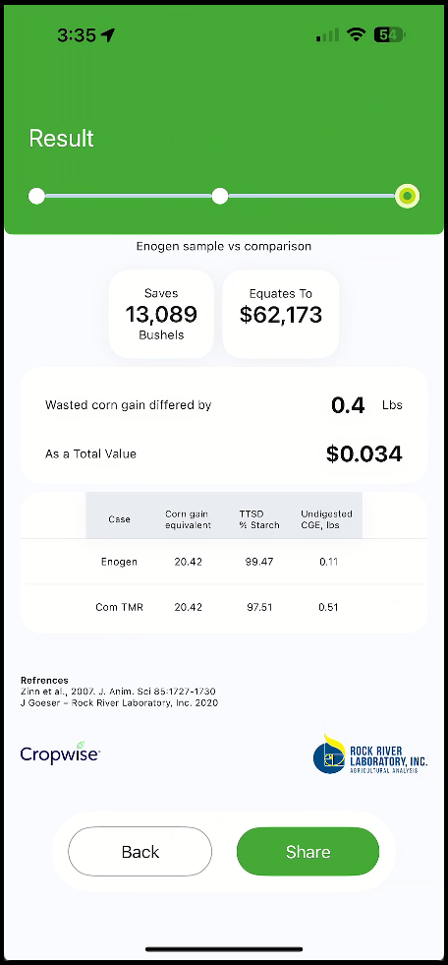Viewport: 448px width, 965px height.
Task: Click the TTSD % Starch column header
Action: click(x=259, y=519)
